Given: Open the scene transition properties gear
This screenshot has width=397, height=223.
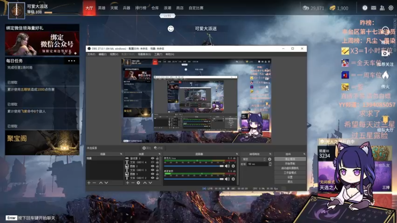Looking at the screenshot, I should 269,159.
